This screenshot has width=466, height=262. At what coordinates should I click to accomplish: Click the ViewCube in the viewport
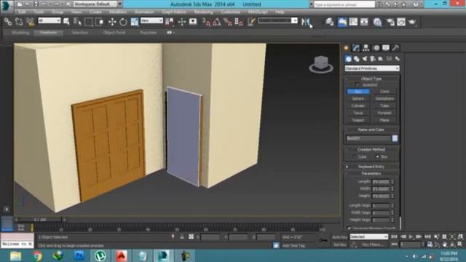pyautogui.click(x=321, y=64)
